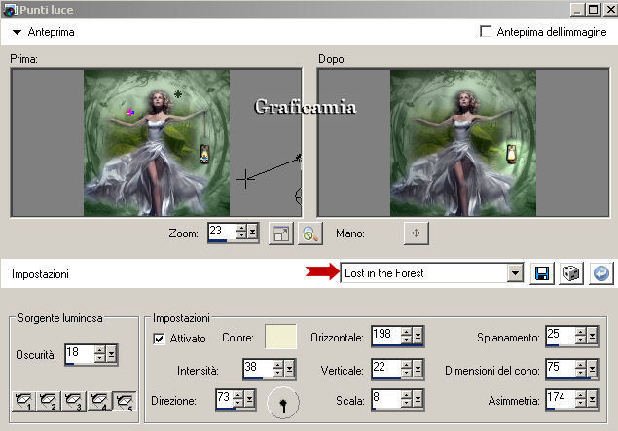Image resolution: width=618 pixels, height=431 pixels.
Task: Toggle the Attivato checkbox
Action: tap(159, 339)
